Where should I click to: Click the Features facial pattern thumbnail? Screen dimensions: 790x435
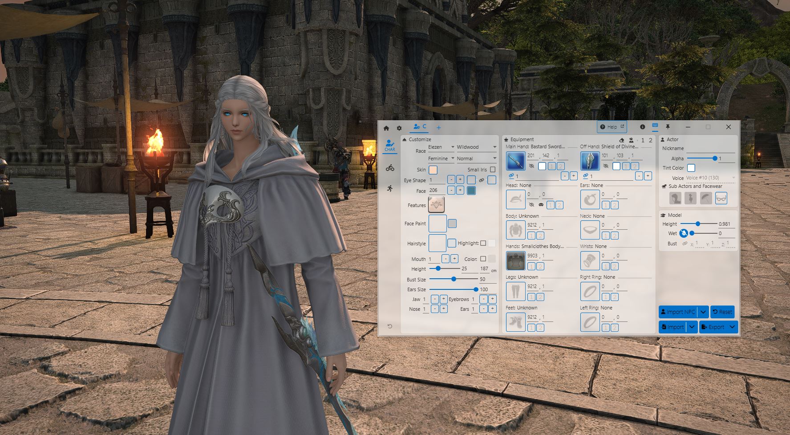[x=436, y=205]
